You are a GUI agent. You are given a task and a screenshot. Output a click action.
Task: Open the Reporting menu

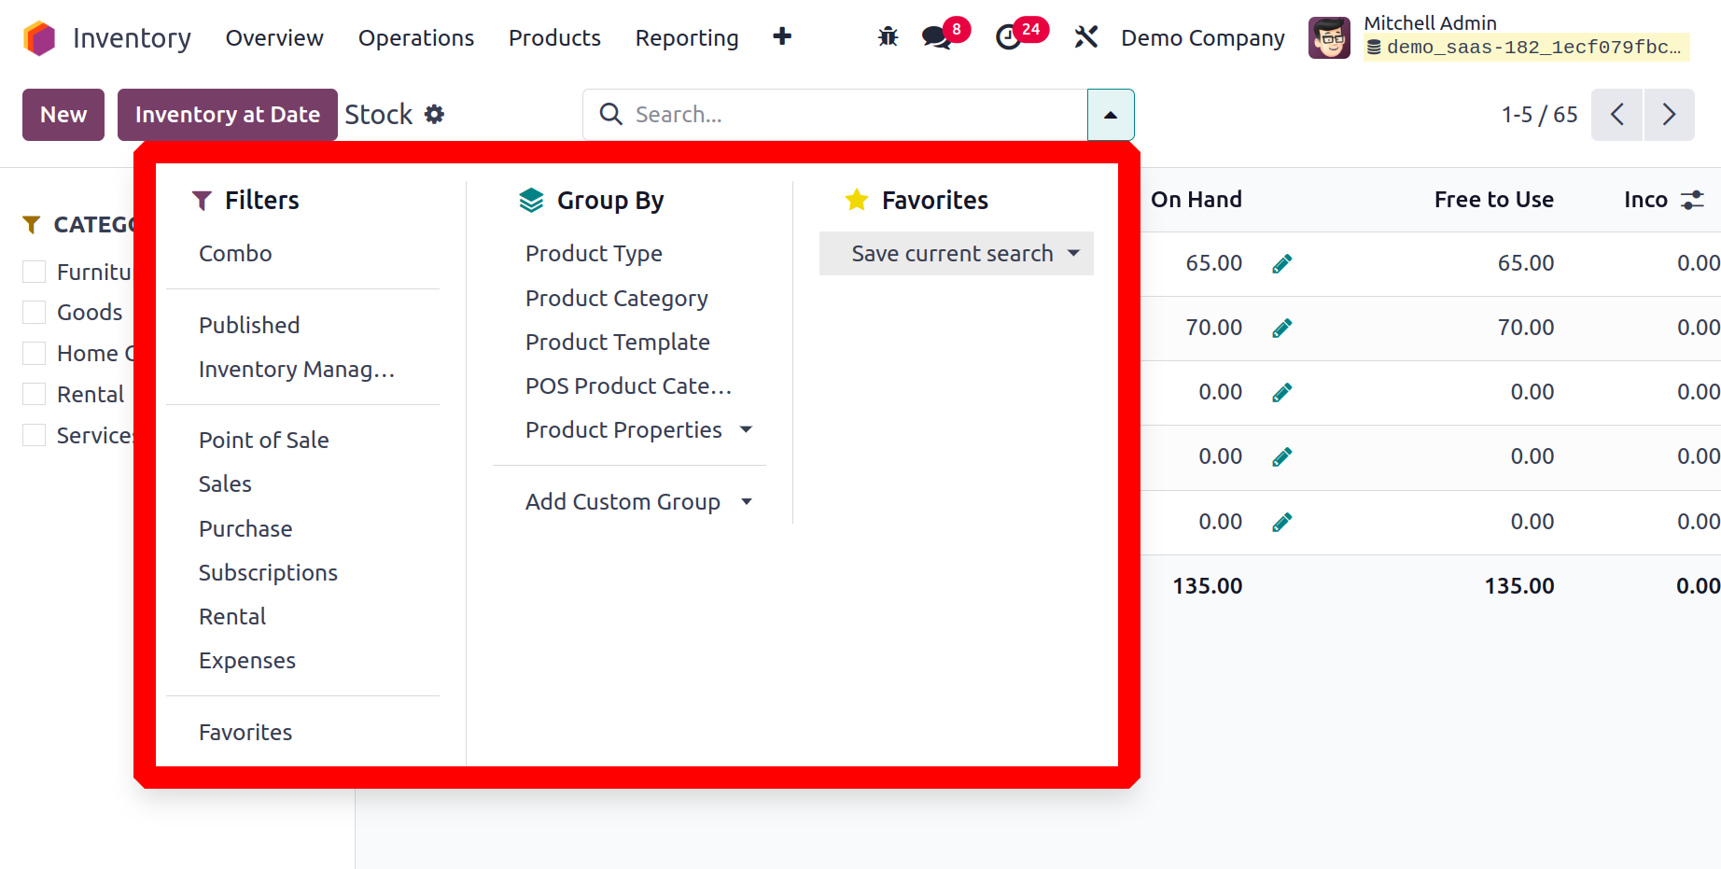(687, 38)
